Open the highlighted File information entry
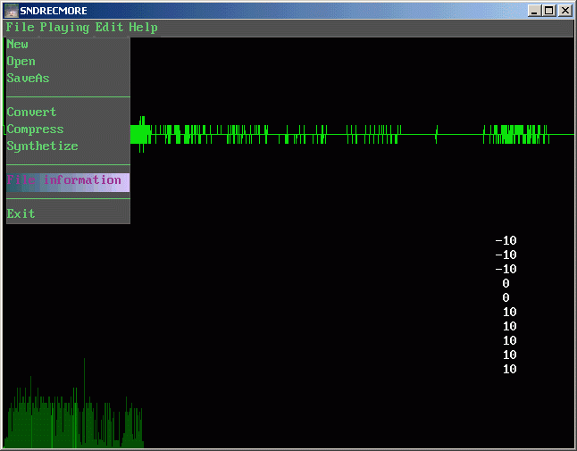 [x=64, y=180]
